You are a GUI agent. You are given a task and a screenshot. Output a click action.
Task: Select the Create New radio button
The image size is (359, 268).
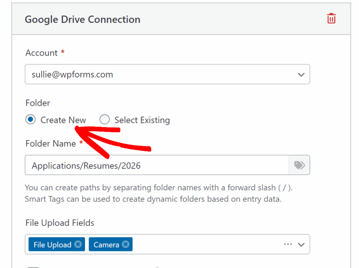coord(31,120)
